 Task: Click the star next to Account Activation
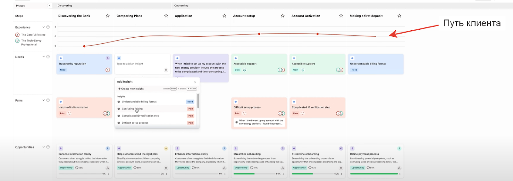point(341,16)
